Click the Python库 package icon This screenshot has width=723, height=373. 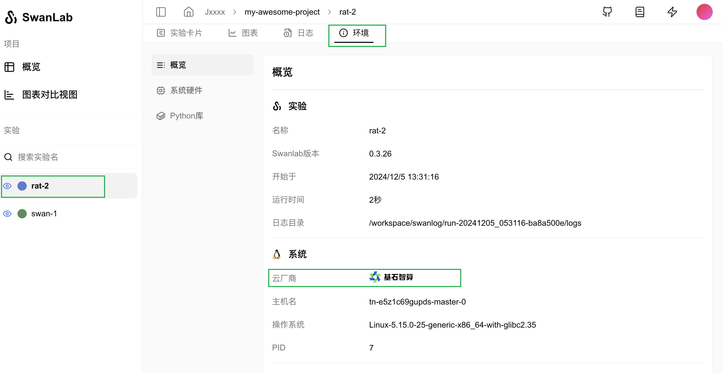(x=161, y=116)
